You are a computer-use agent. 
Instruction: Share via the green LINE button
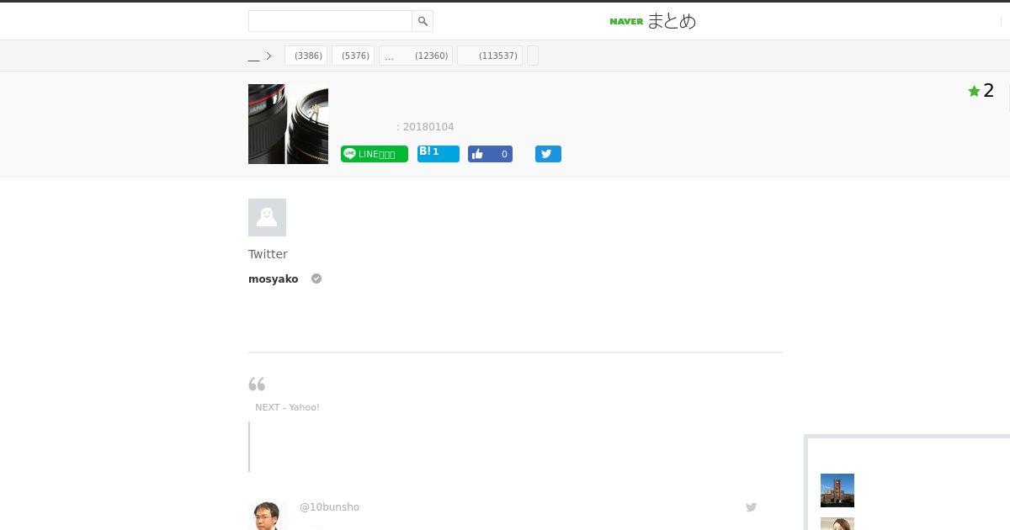tap(375, 154)
